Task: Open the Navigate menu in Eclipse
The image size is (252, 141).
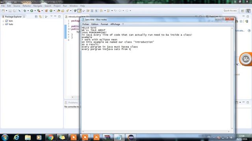Action: click(x=38, y=6)
